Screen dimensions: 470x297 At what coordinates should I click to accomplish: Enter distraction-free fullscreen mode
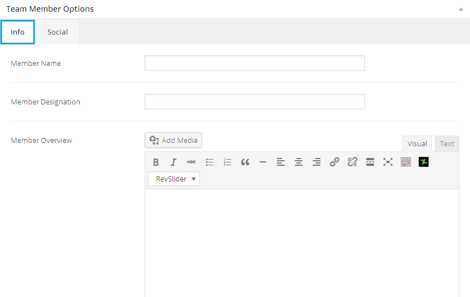[388, 162]
